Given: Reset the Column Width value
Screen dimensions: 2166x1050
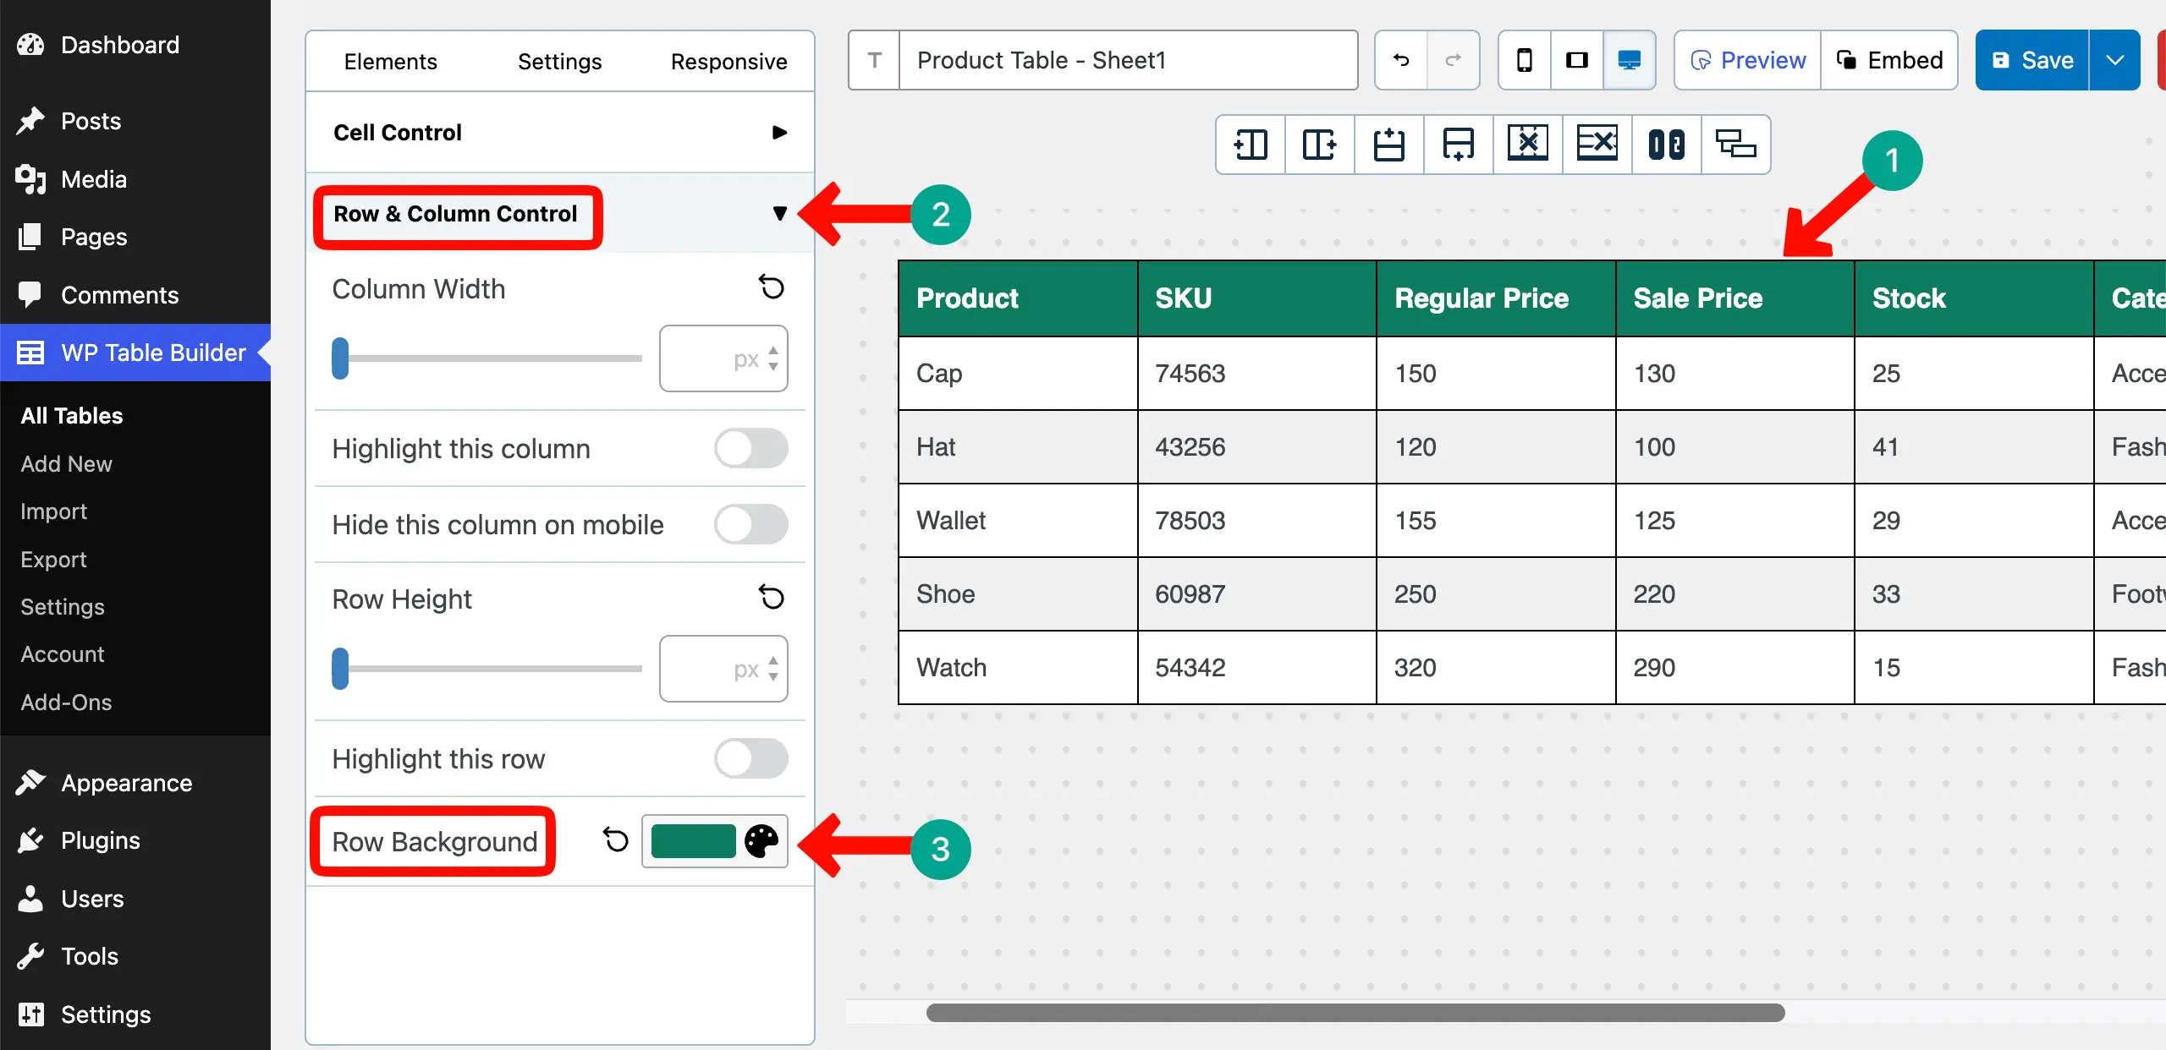Looking at the screenshot, I should tap(771, 287).
